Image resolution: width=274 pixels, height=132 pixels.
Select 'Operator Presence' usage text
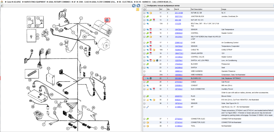click(x=227, y=71)
